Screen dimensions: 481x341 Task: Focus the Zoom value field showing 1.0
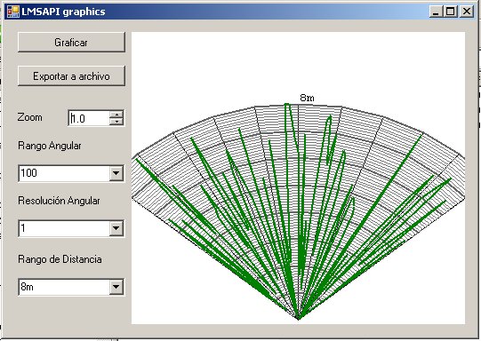pyautogui.click(x=89, y=118)
